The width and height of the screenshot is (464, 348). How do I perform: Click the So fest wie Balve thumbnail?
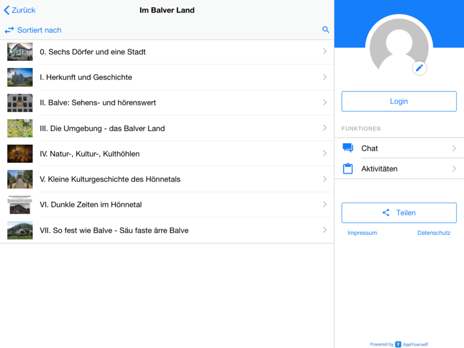point(20,230)
